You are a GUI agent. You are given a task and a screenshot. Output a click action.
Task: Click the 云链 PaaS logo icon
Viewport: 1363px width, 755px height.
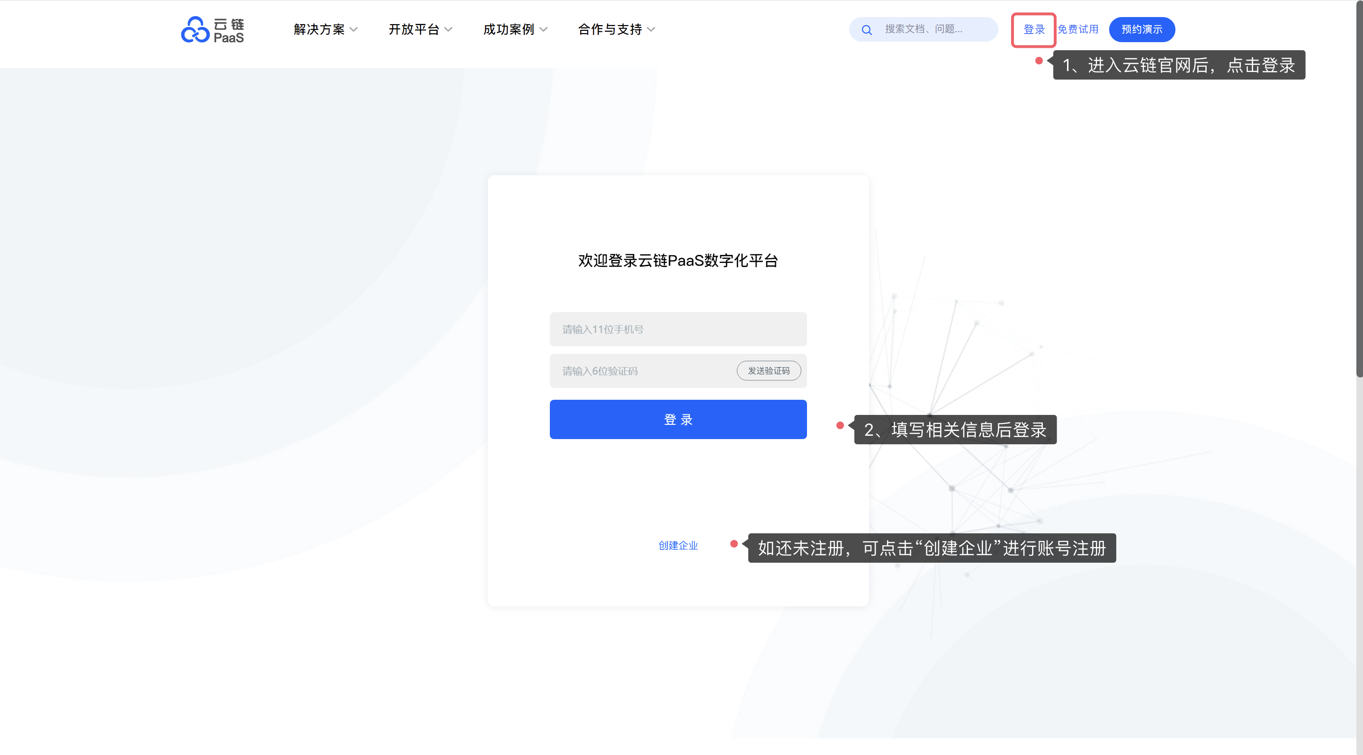point(195,30)
